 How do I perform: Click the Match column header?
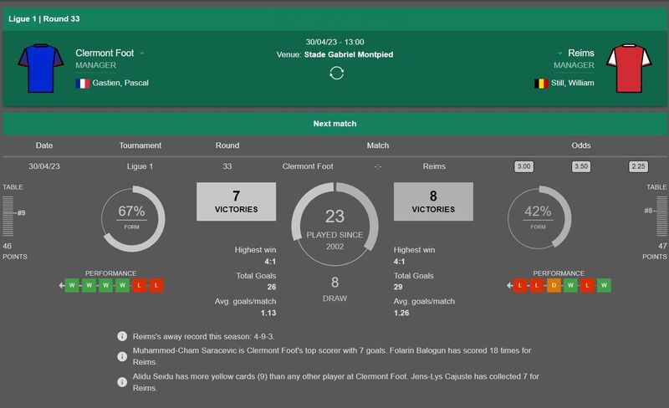(x=378, y=145)
